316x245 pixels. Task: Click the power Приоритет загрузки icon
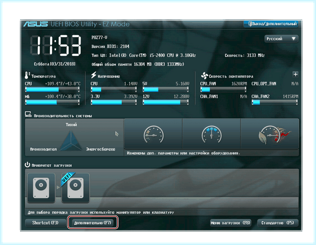click(27, 164)
